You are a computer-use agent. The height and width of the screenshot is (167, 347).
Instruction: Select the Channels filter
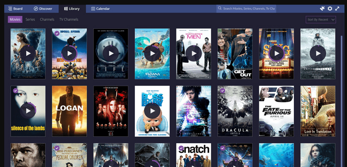(47, 19)
